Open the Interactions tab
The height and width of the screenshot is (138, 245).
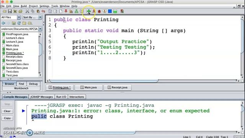coord(77,97)
